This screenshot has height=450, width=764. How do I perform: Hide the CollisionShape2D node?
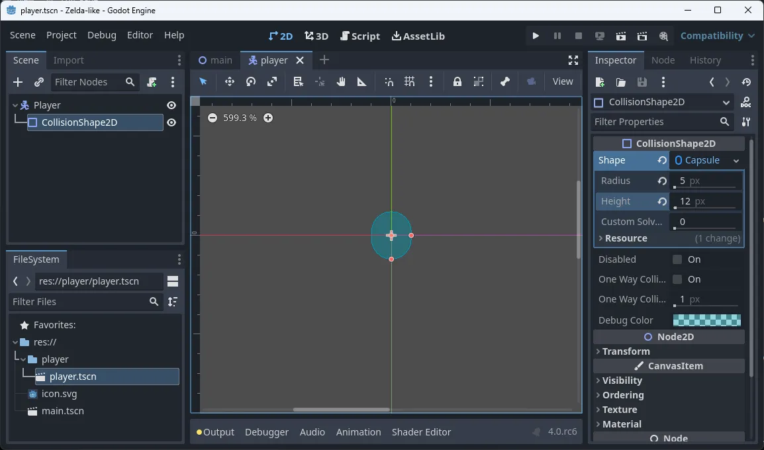coord(171,122)
